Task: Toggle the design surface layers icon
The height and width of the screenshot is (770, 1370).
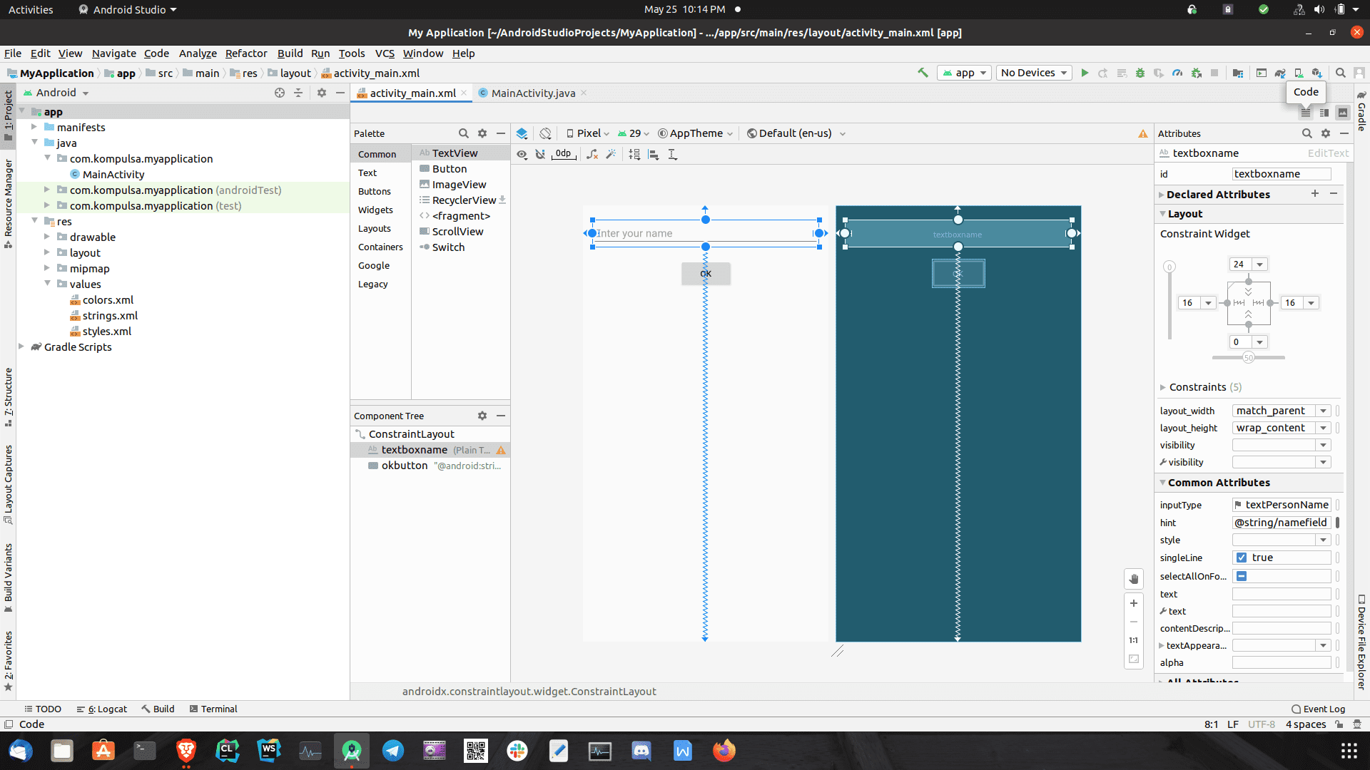Action: 522,133
